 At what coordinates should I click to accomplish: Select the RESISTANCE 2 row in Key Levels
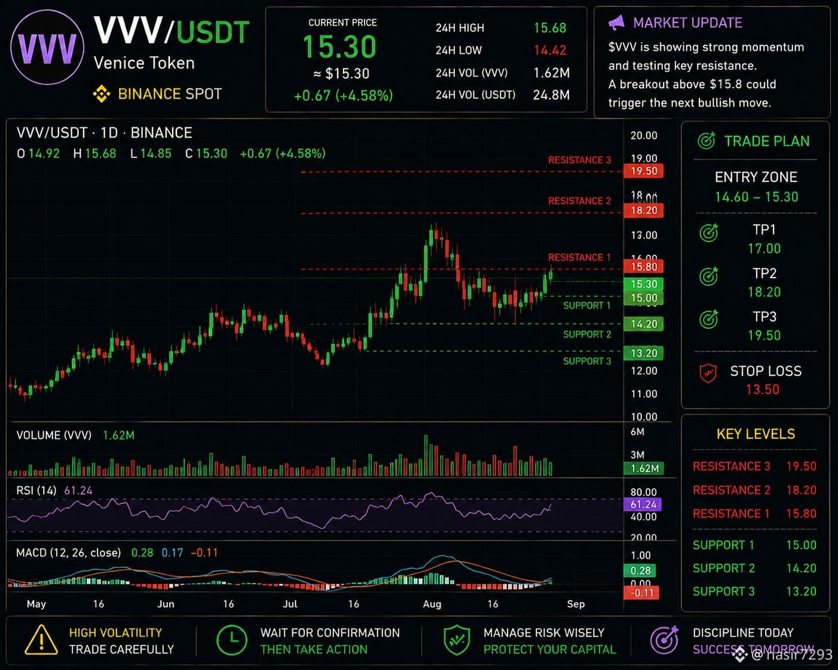754,490
